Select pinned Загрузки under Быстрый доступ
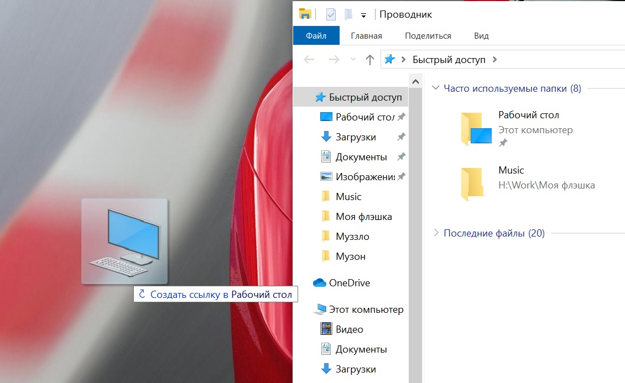This screenshot has width=625, height=383. [348, 137]
